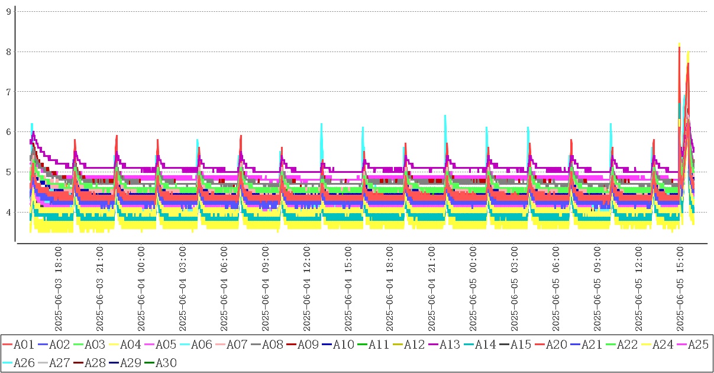Click the A25 magenta legend marker

(x=681, y=345)
